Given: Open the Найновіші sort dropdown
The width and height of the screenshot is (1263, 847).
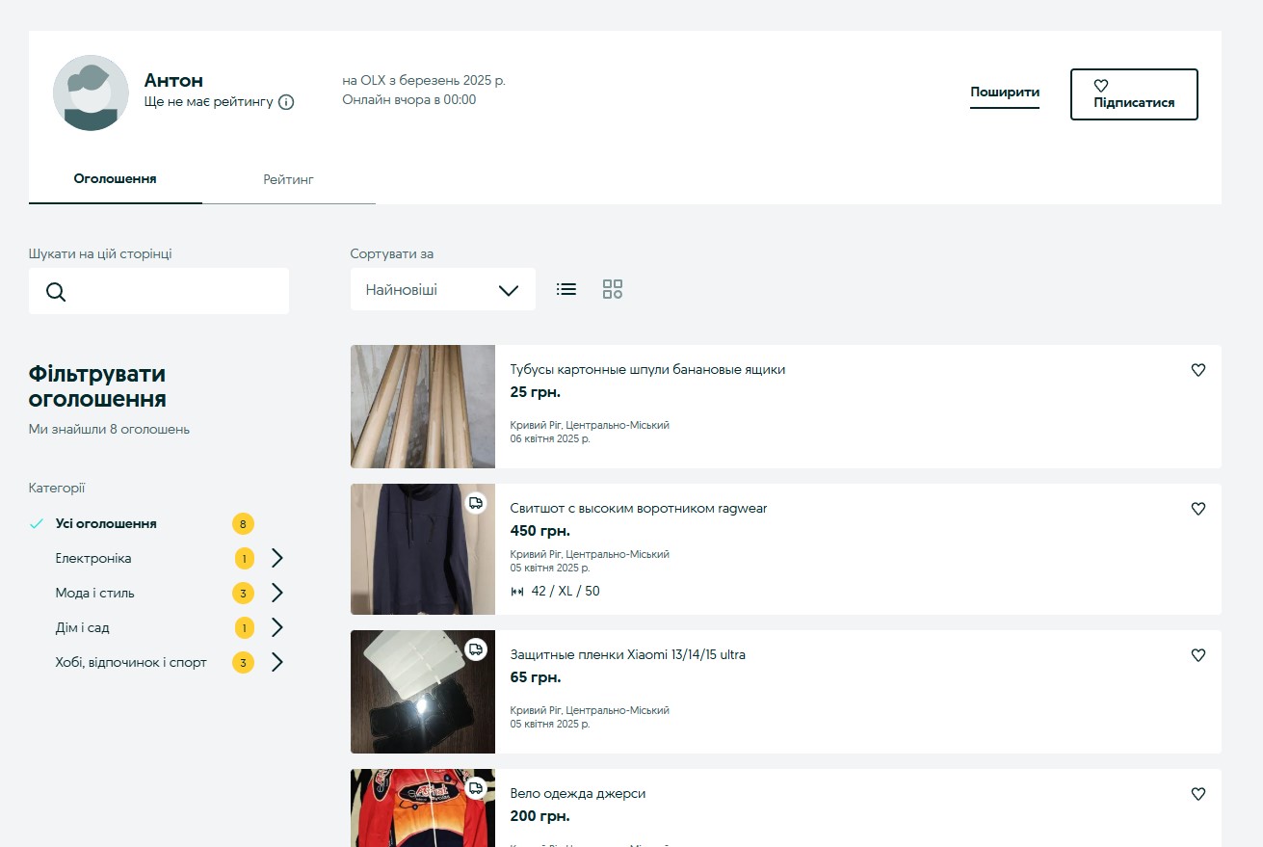Looking at the screenshot, I should point(442,290).
